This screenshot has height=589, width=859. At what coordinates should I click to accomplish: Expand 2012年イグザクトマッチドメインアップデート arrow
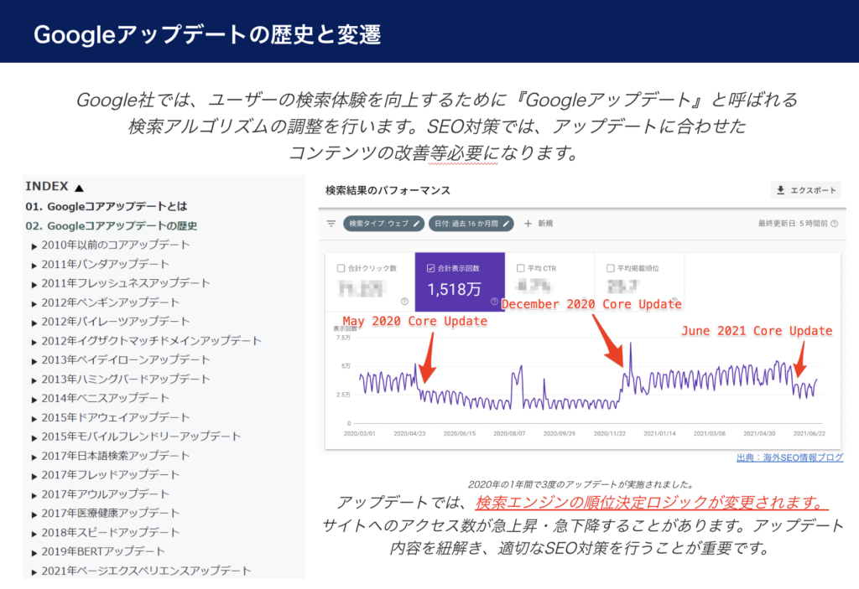[34, 342]
